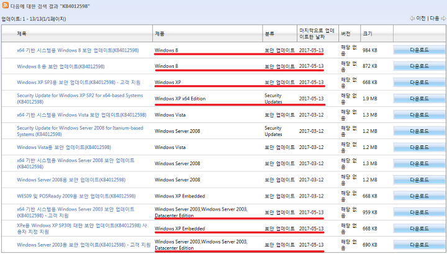
Task: Click 다운로드 for Itanium-based Windows Server 2008 row
Action: tap(419, 131)
